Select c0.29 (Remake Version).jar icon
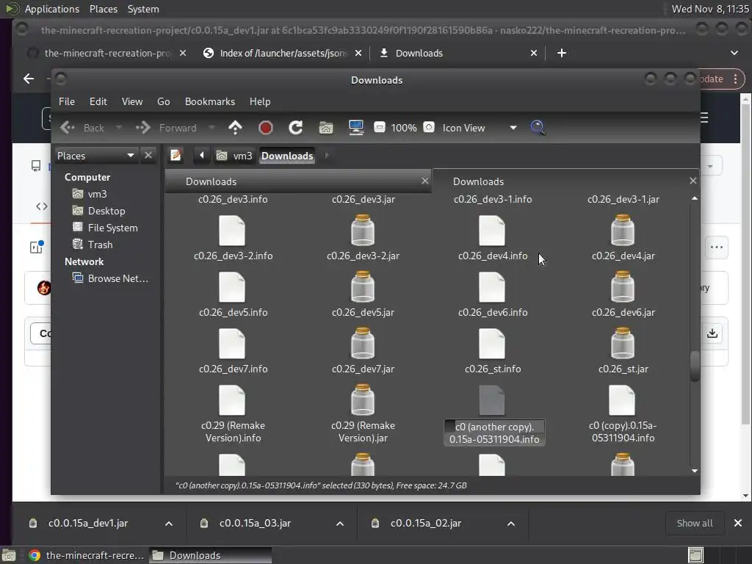The image size is (752, 564). pos(363,400)
